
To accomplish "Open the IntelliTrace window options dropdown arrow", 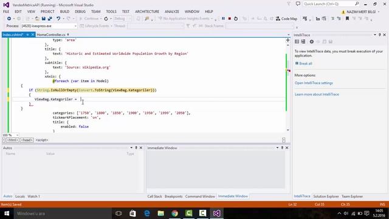I will click(x=375, y=35).
